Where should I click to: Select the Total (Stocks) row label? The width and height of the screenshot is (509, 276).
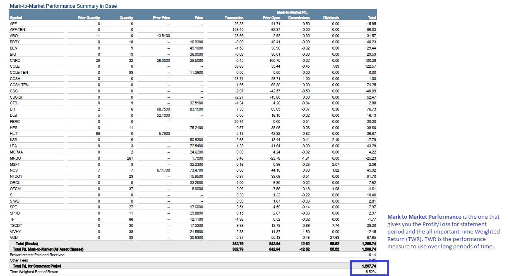(29, 244)
